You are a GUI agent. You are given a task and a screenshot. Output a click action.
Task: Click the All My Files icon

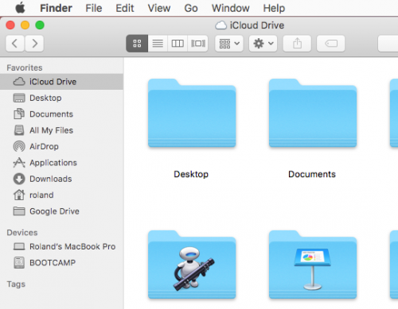[x=19, y=130]
